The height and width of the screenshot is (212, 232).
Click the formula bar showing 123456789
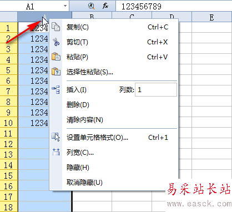click(174, 6)
